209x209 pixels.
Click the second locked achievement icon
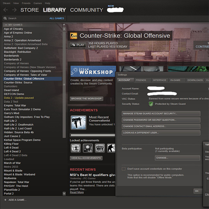click(x=88, y=148)
